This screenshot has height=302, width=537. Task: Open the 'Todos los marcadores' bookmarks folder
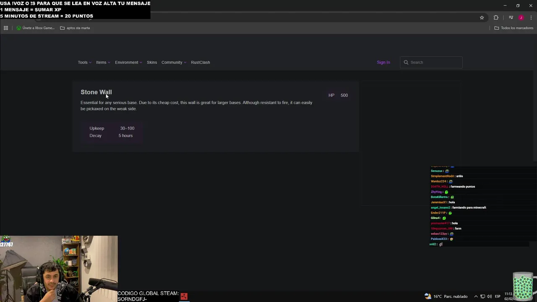coord(514,28)
